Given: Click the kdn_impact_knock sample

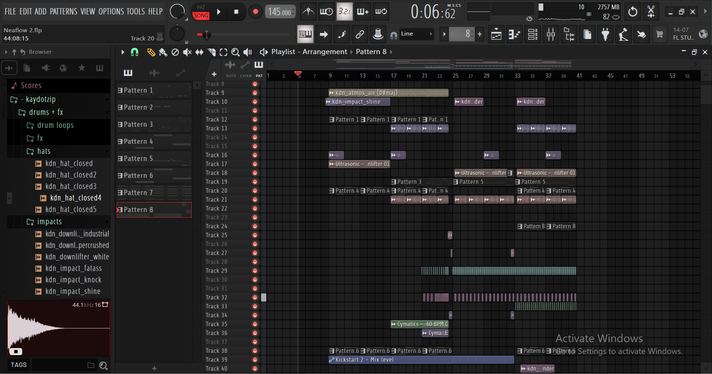Looking at the screenshot, I should (73, 280).
